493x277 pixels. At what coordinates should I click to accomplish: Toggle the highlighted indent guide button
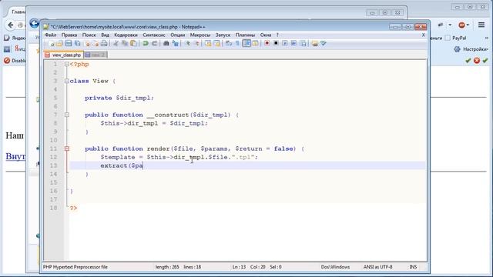coord(246,43)
